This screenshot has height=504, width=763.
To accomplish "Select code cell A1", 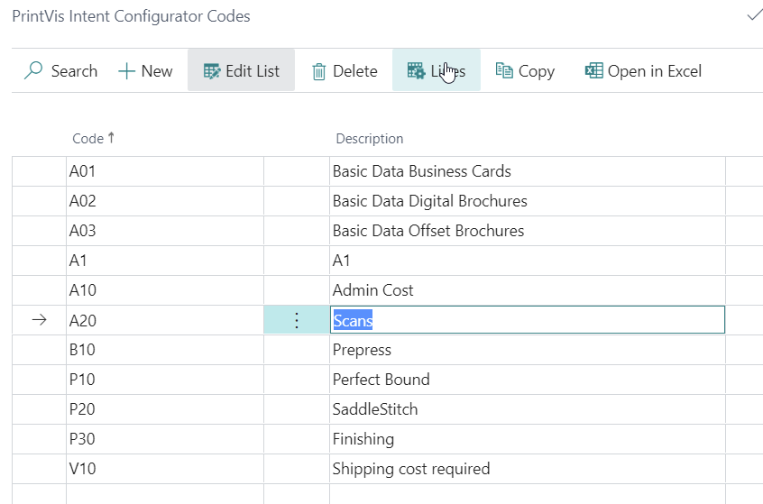I will point(165,261).
